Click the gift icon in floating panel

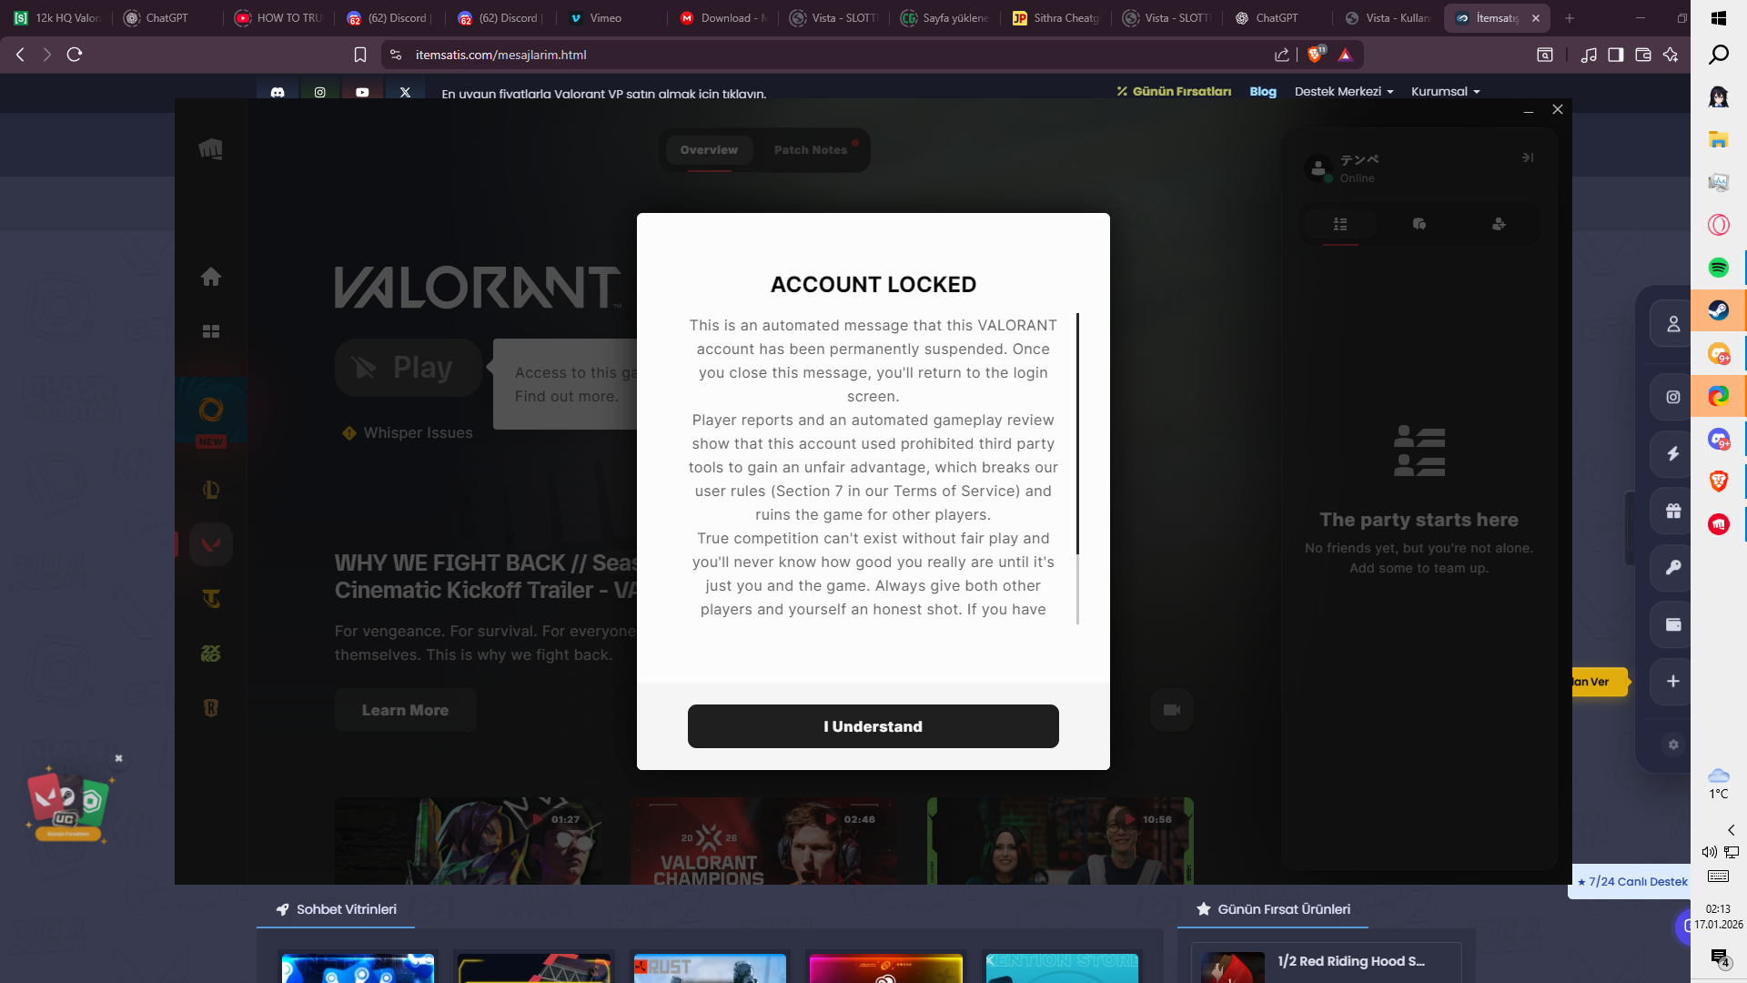(x=1672, y=511)
